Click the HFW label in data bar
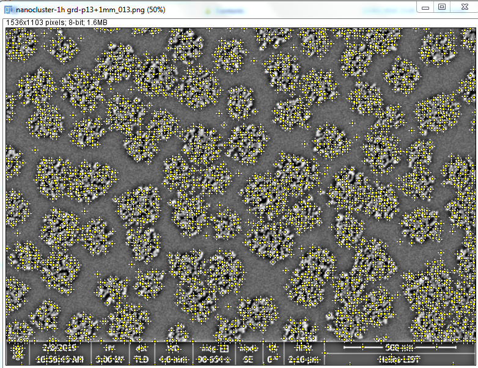Image resolution: width=478 pixels, height=368 pixels. click(x=307, y=347)
